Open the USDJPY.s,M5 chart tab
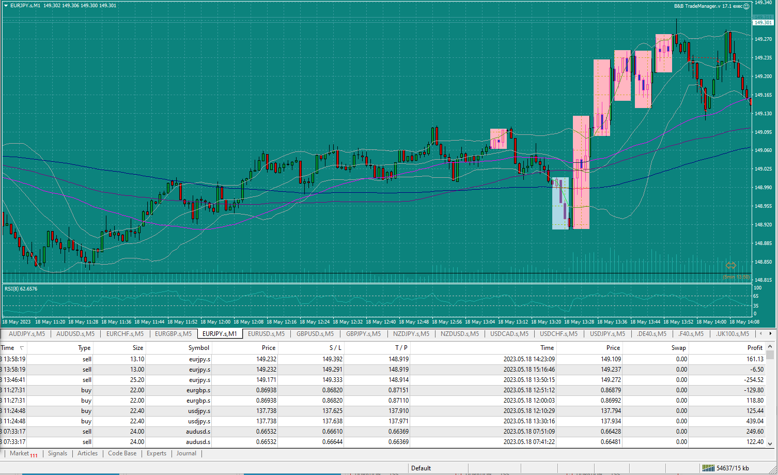 (608, 334)
